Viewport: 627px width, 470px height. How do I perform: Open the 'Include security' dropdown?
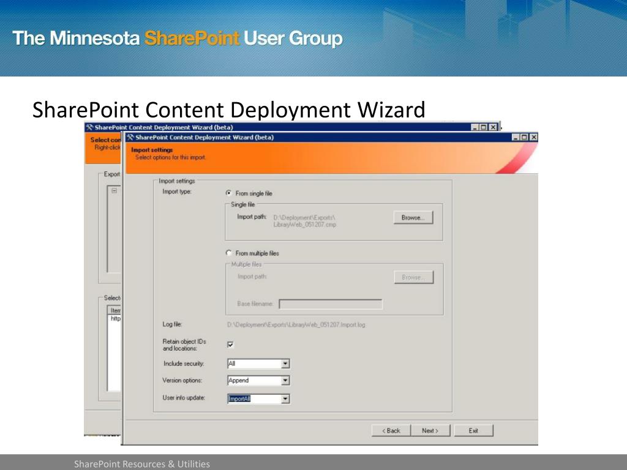(285, 364)
